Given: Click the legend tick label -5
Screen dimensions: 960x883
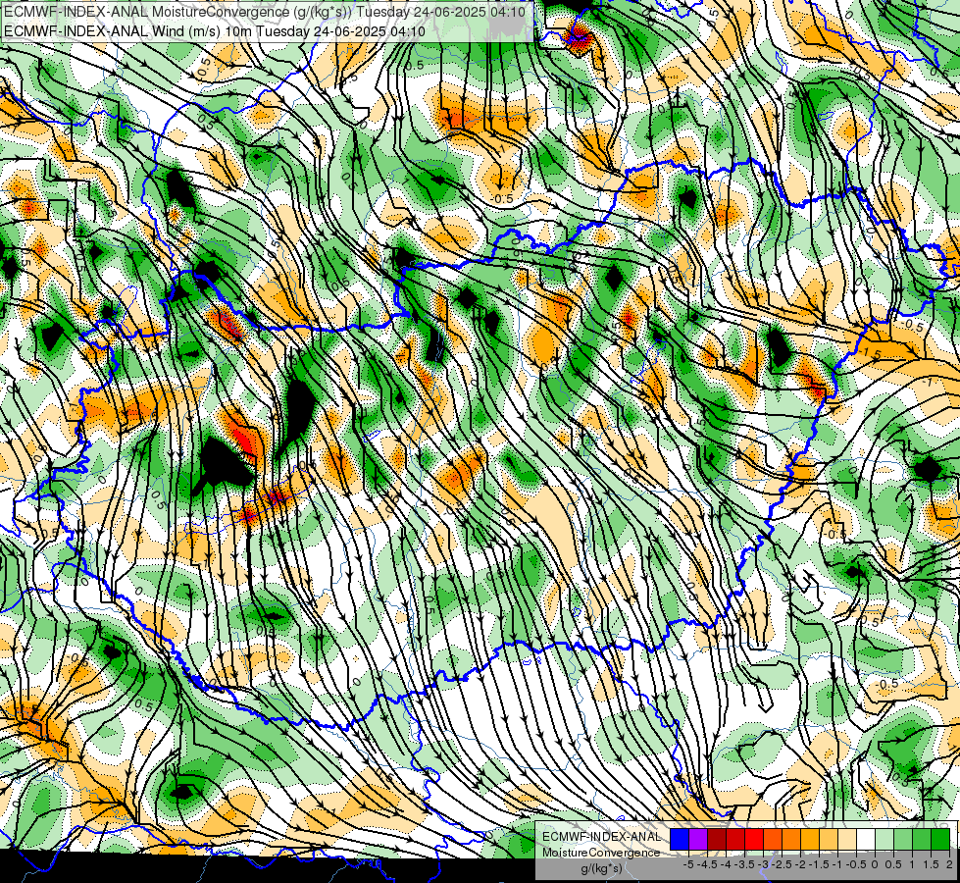Looking at the screenshot, I should tap(688, 864).
